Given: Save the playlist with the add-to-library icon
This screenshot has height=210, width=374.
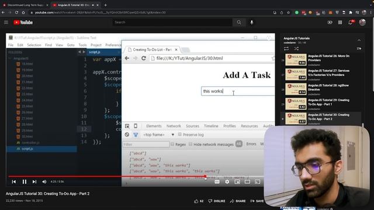Looking at the screenshot, I should coord(359,48).
